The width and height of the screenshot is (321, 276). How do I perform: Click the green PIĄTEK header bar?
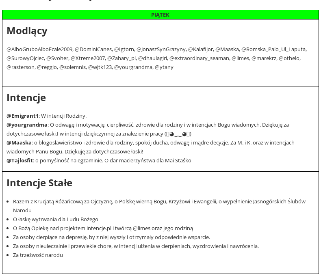click(x=160, y=15)
